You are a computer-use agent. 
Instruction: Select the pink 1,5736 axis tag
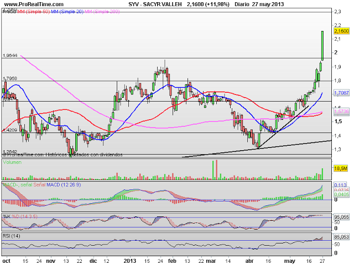[x=341, y=112]
